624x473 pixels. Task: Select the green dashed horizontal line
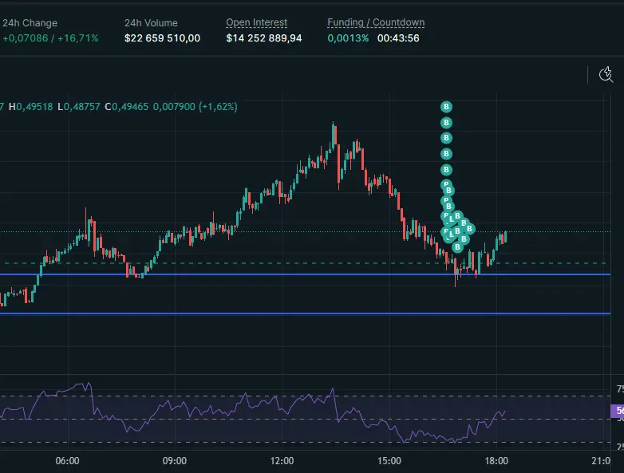[x=306, y=263]
